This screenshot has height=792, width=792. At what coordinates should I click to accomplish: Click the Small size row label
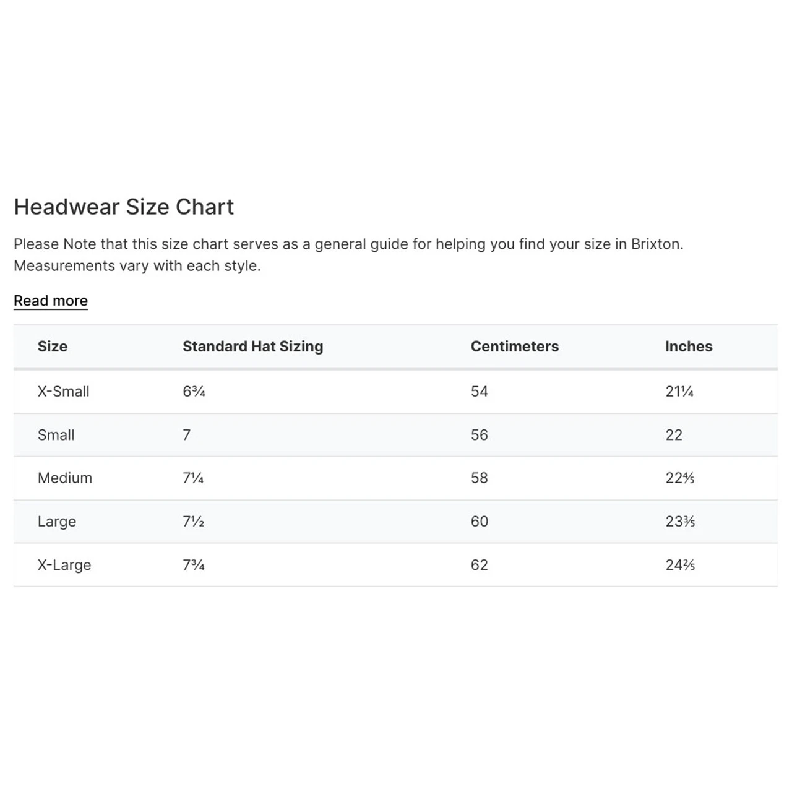(56, 435)
